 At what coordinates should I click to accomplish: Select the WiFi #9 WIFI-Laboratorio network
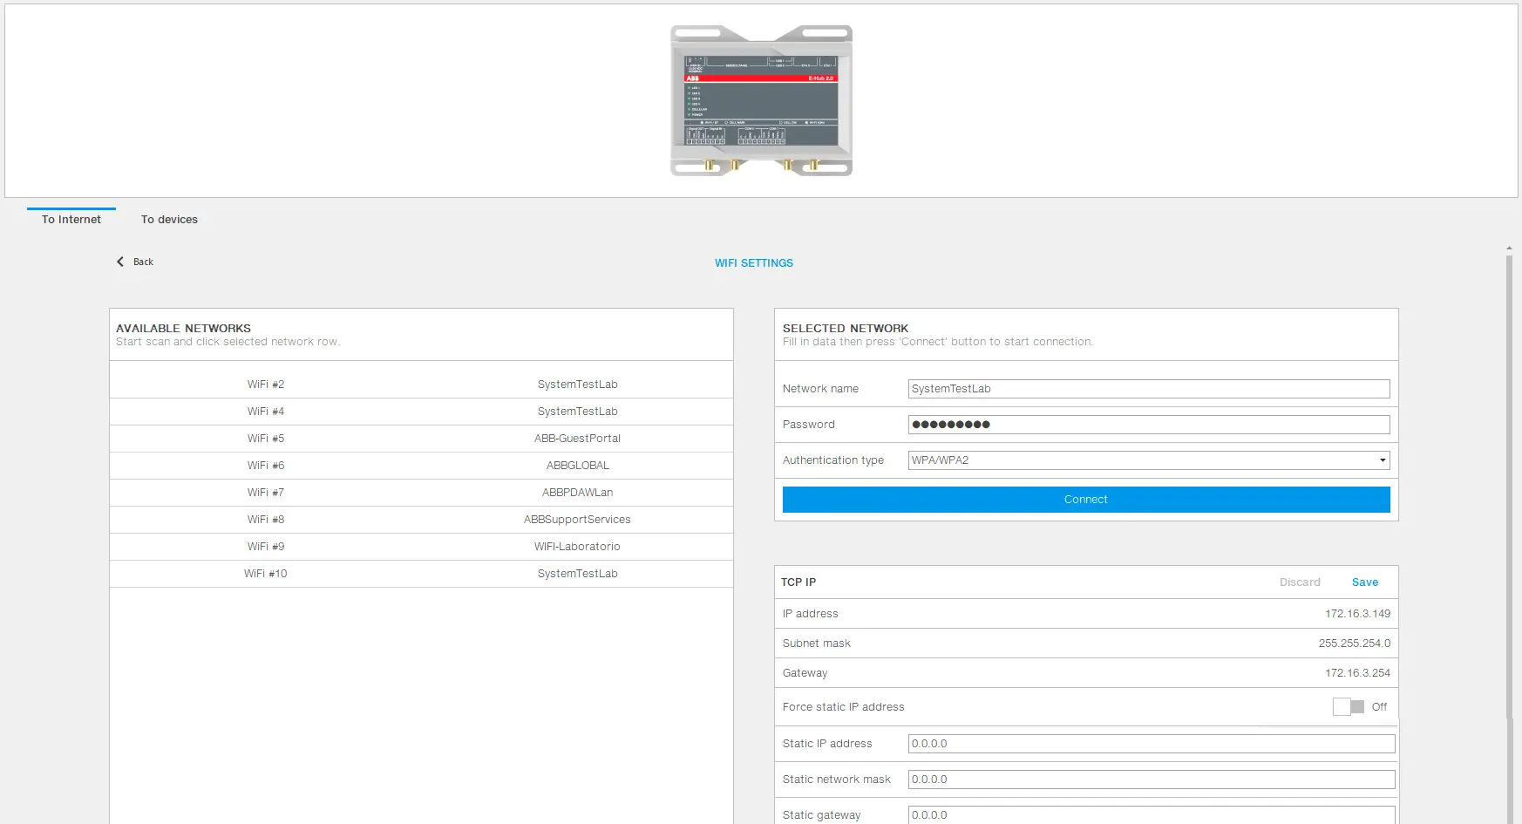421,547
